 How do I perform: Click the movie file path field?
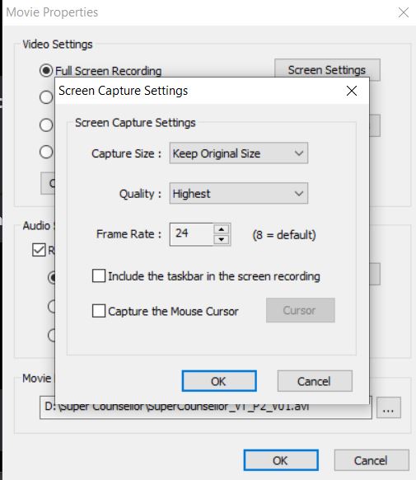tap(205, 407)
